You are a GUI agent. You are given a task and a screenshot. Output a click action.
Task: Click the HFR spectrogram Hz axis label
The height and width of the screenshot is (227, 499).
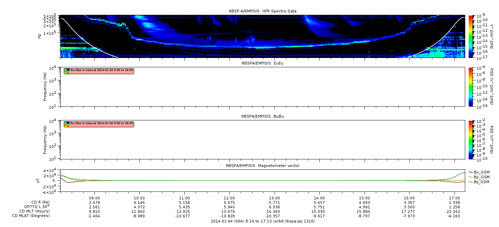click(40, 36)
